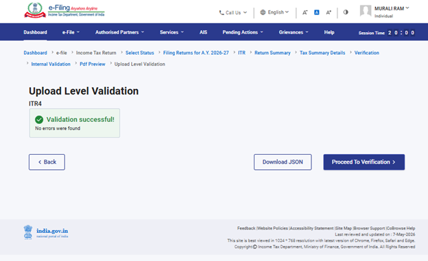Open Help in navigation bar

(329, 32)
